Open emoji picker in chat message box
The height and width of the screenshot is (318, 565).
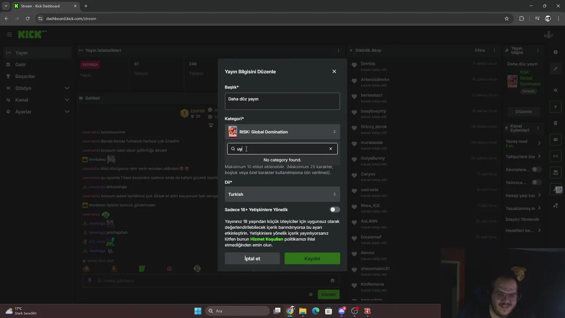click(332, 280)
